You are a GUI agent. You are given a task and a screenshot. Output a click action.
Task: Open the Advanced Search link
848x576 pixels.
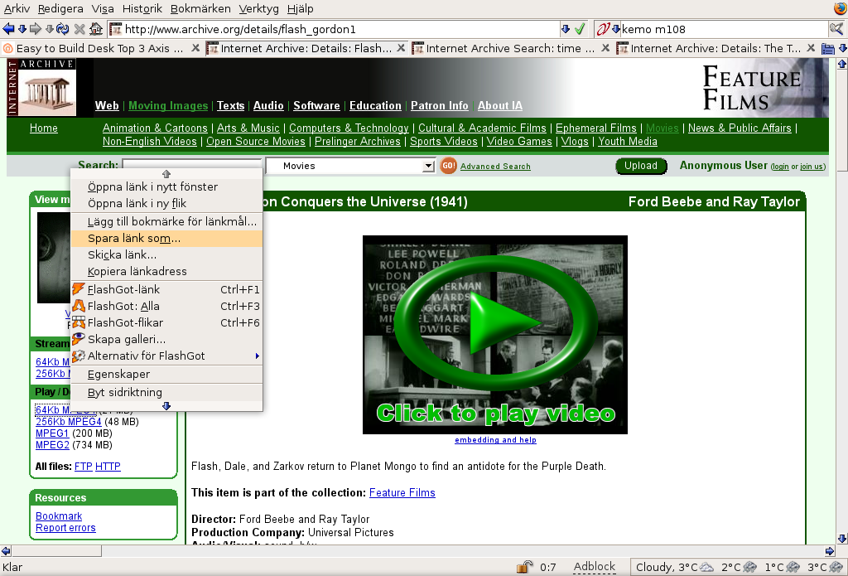(495, 167)
